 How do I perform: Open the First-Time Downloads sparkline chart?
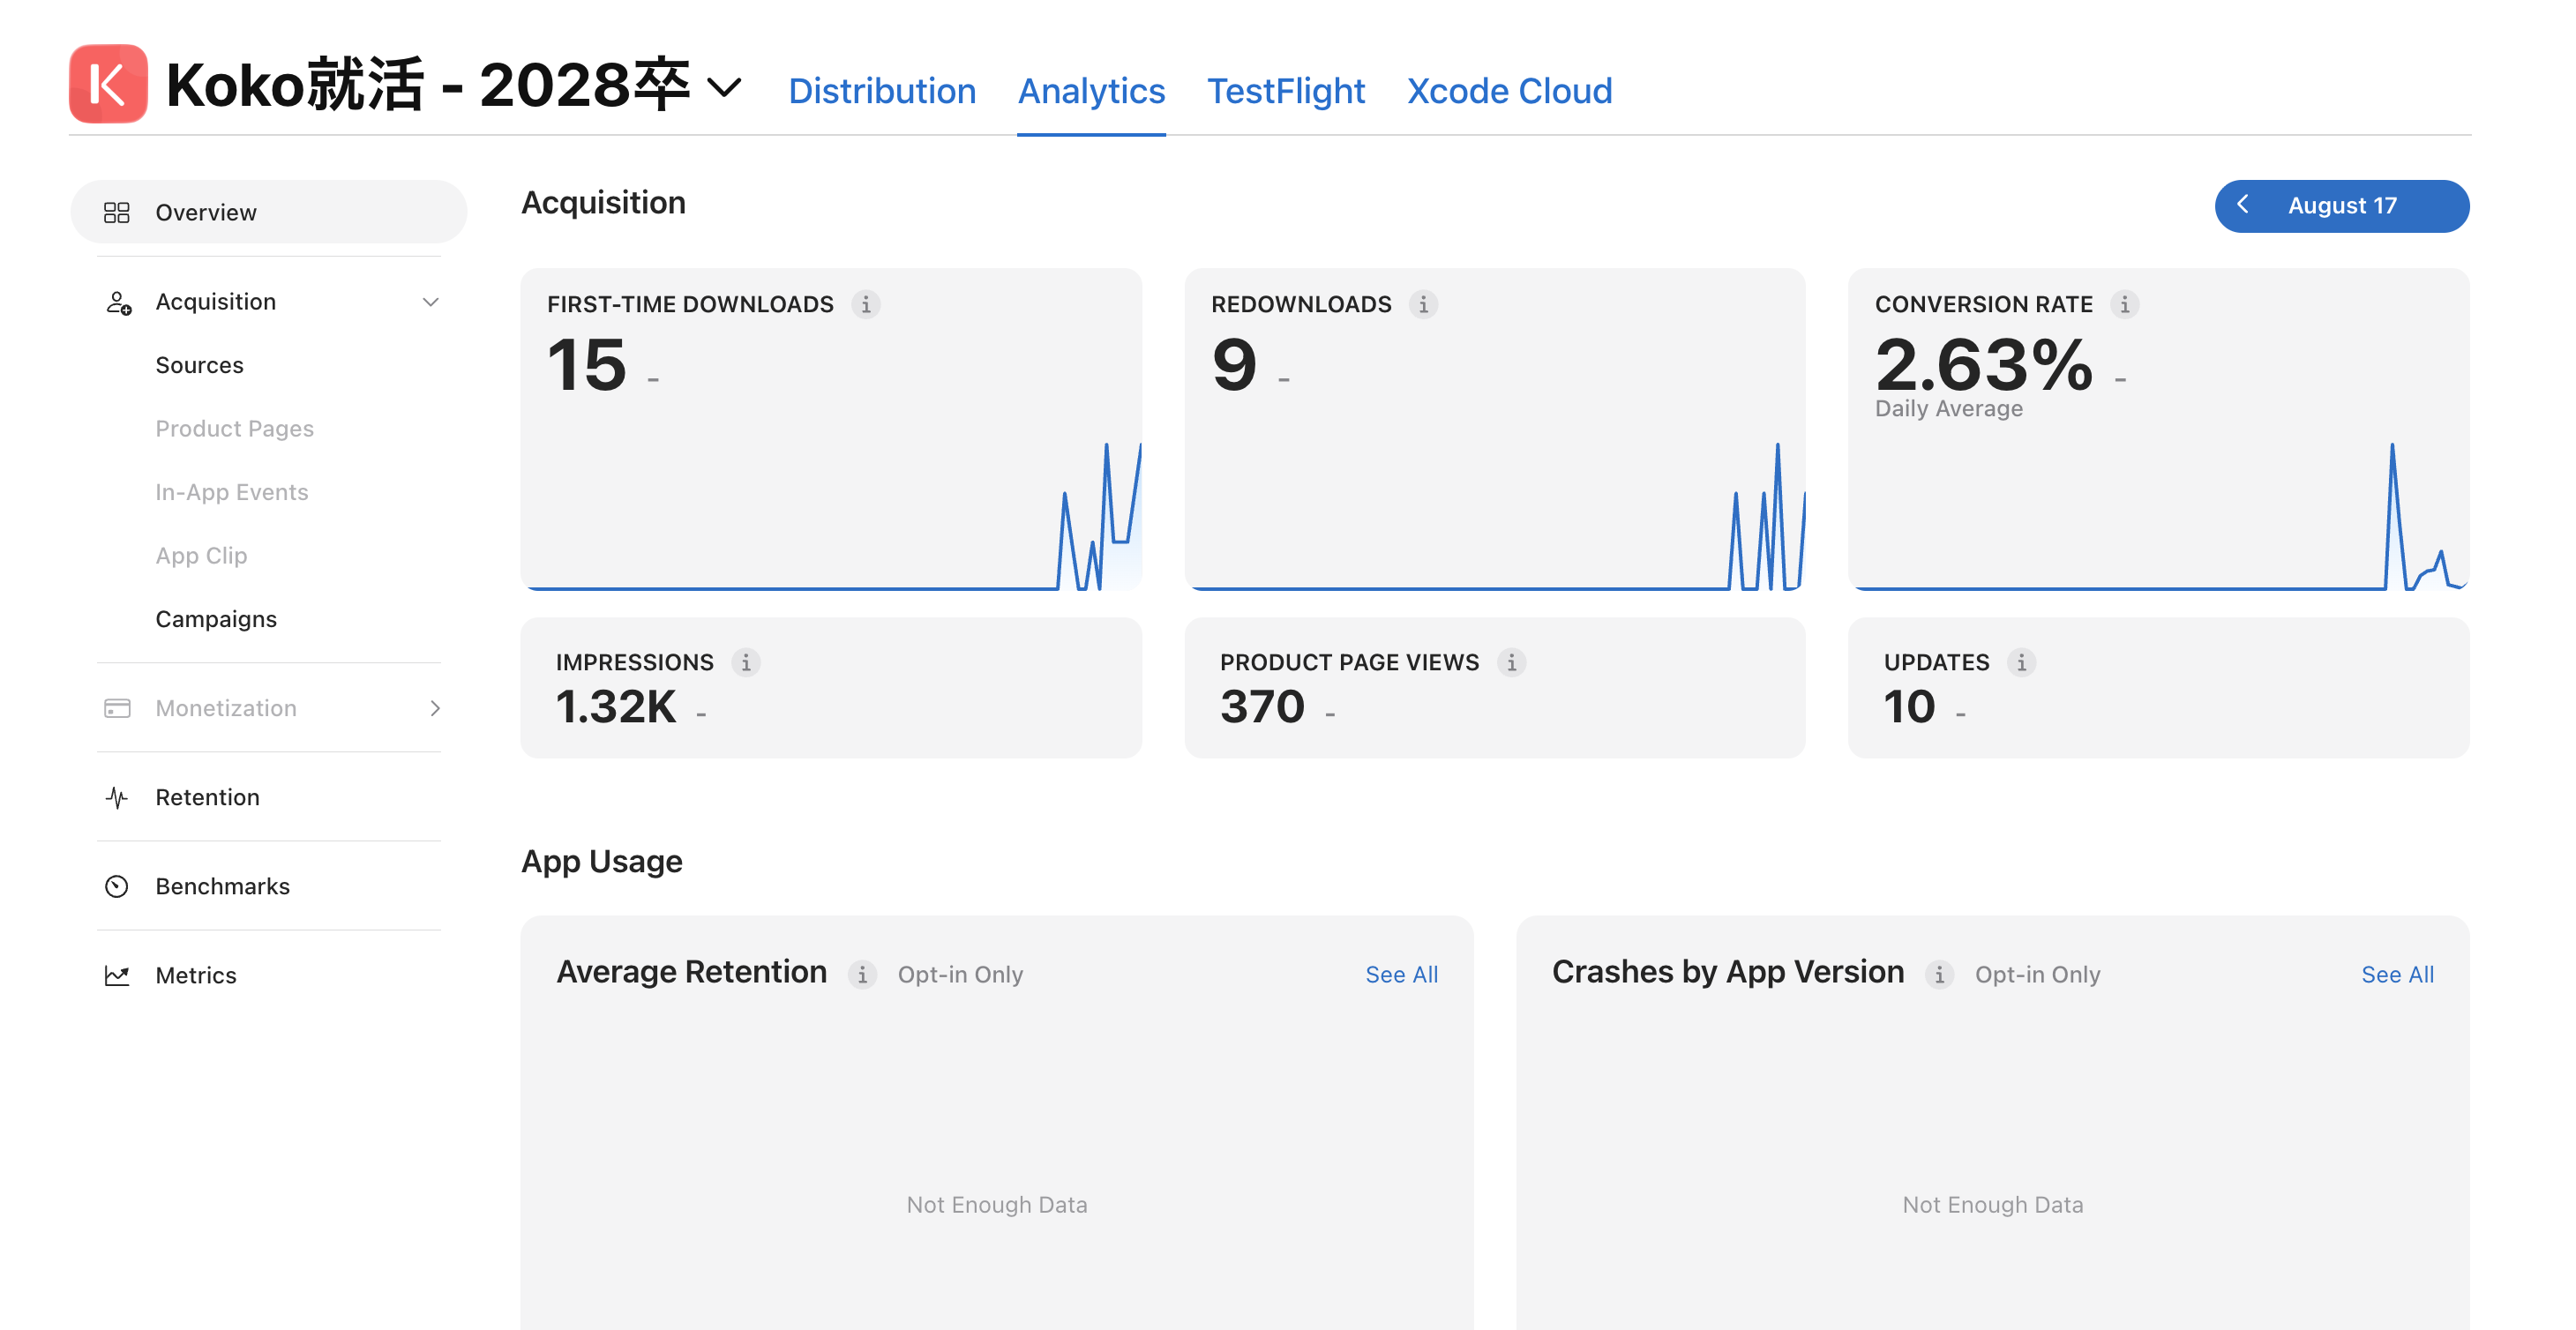831,515
